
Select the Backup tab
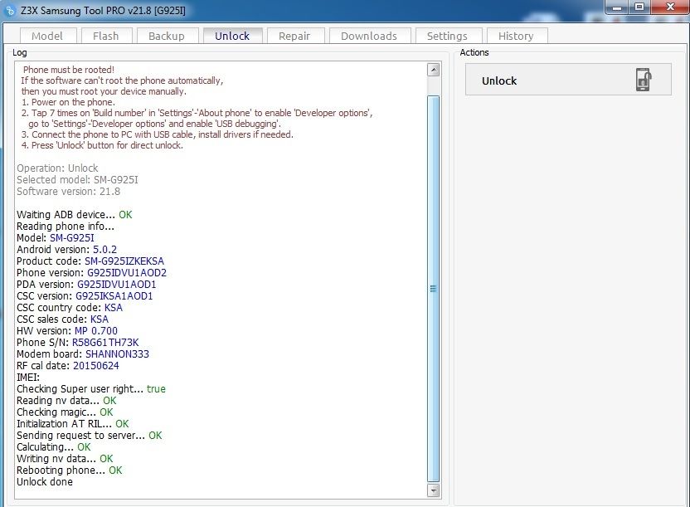click(x=167, y=36)
